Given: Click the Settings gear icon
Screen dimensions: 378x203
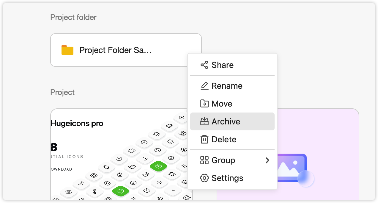Looking at the screenshot, I should (204, 178).
